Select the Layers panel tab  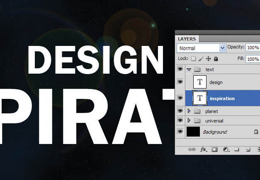click(187, 39)
